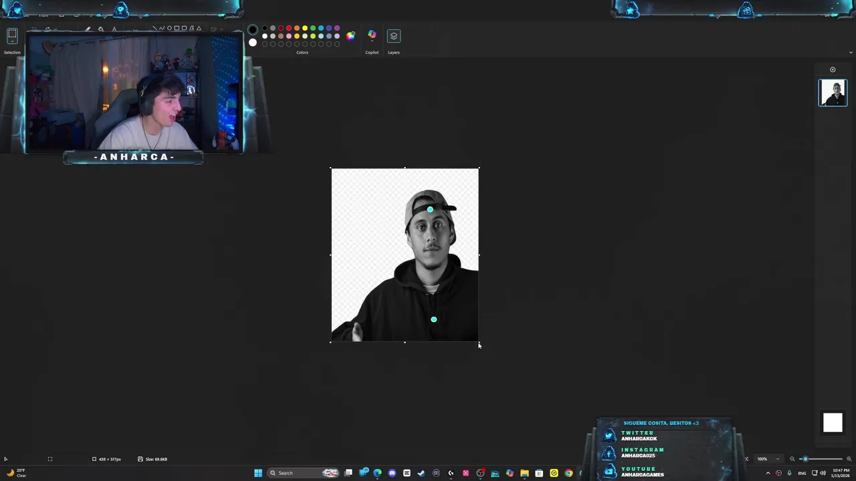Open the 100% zoom level dropdown
The image size is (856, 481).
[769, 459]
